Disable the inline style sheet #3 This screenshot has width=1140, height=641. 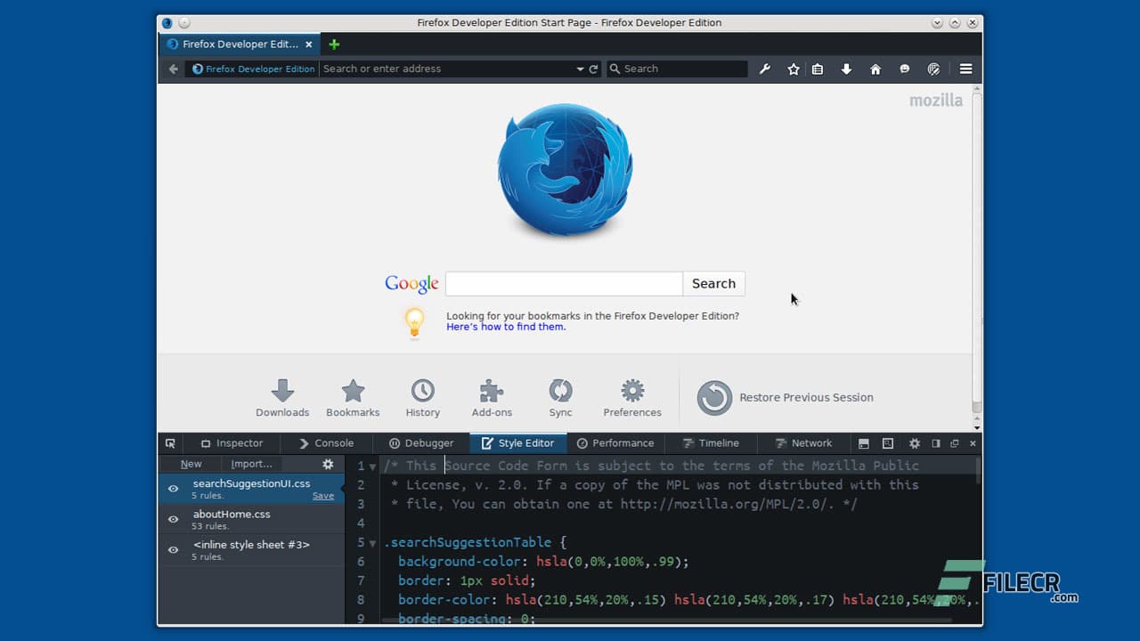point(173,549)
